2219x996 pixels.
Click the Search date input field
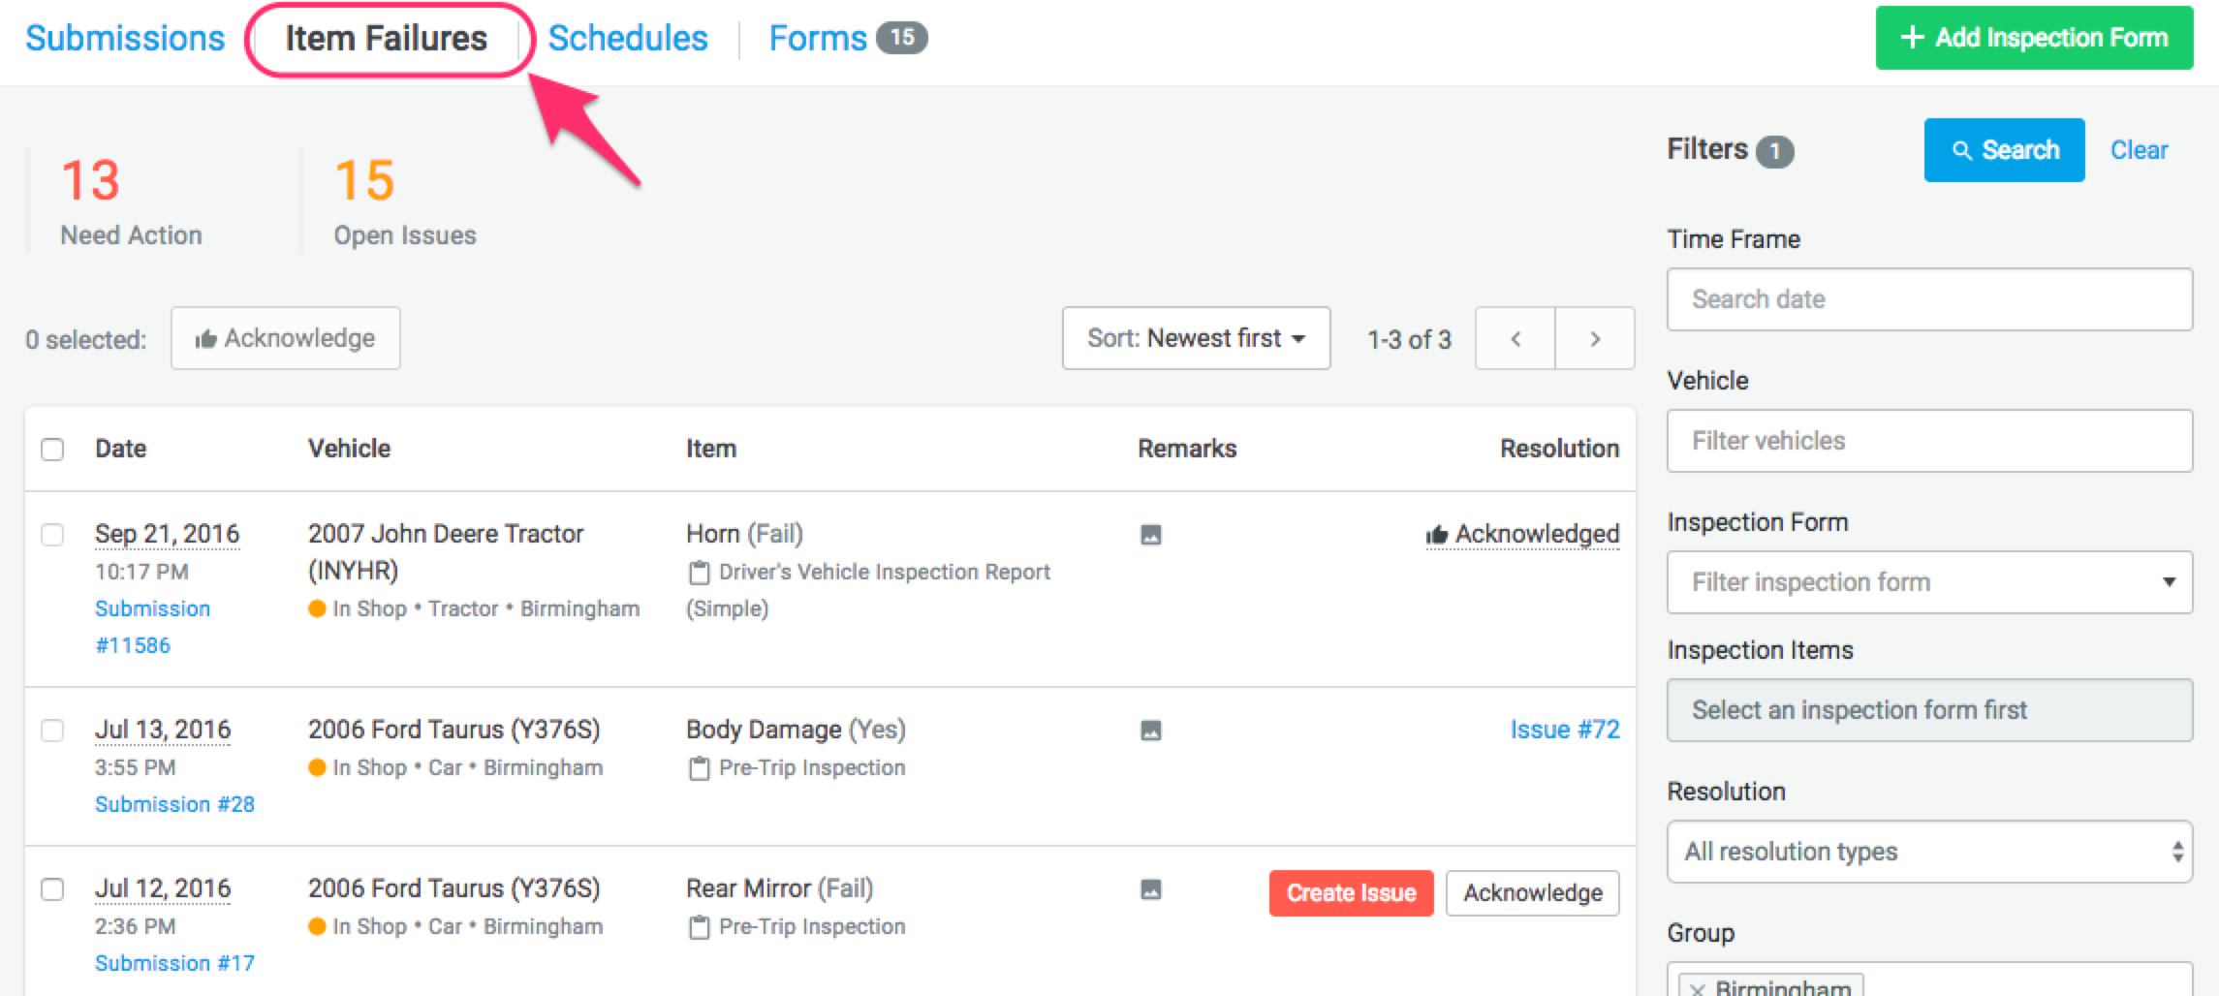[1928, 299]
